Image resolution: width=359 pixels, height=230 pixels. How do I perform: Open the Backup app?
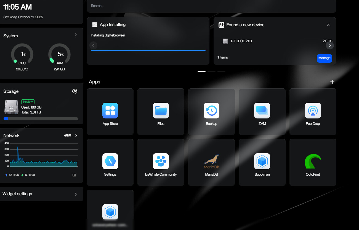[211, 111]
